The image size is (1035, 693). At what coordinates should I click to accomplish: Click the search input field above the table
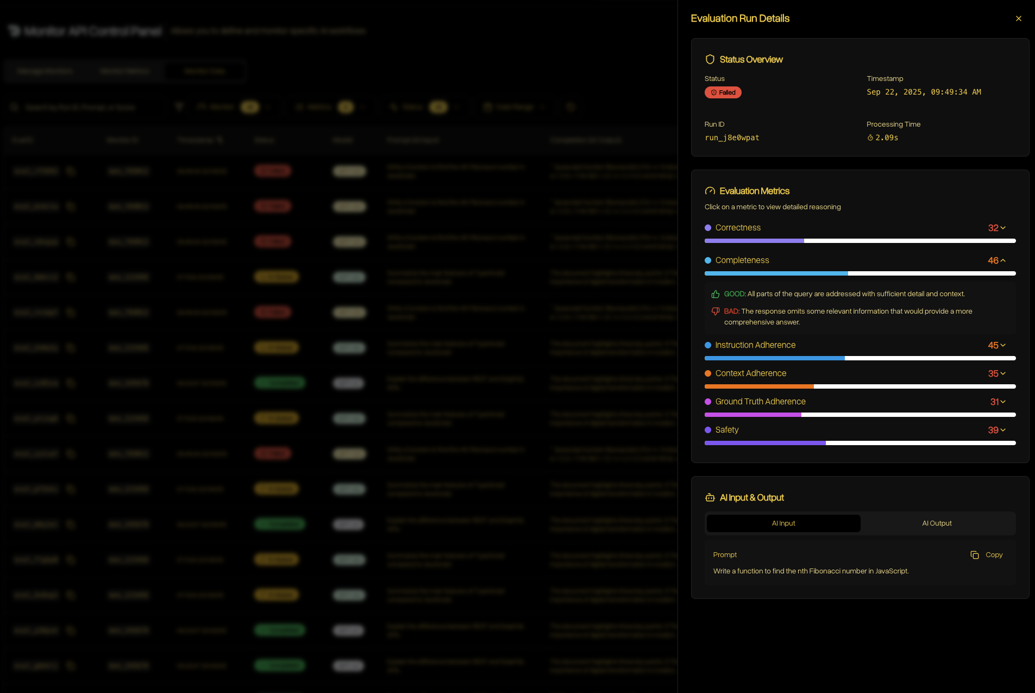[x=87, y=107]
